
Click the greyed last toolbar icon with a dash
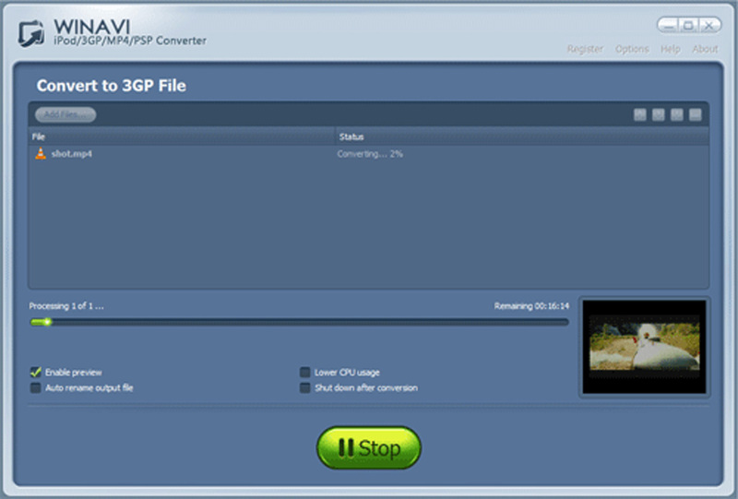(x=696, y=114)
